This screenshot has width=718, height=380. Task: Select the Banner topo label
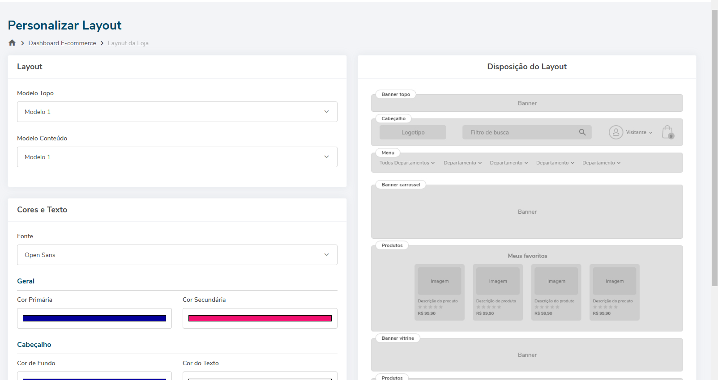point(396,94)
